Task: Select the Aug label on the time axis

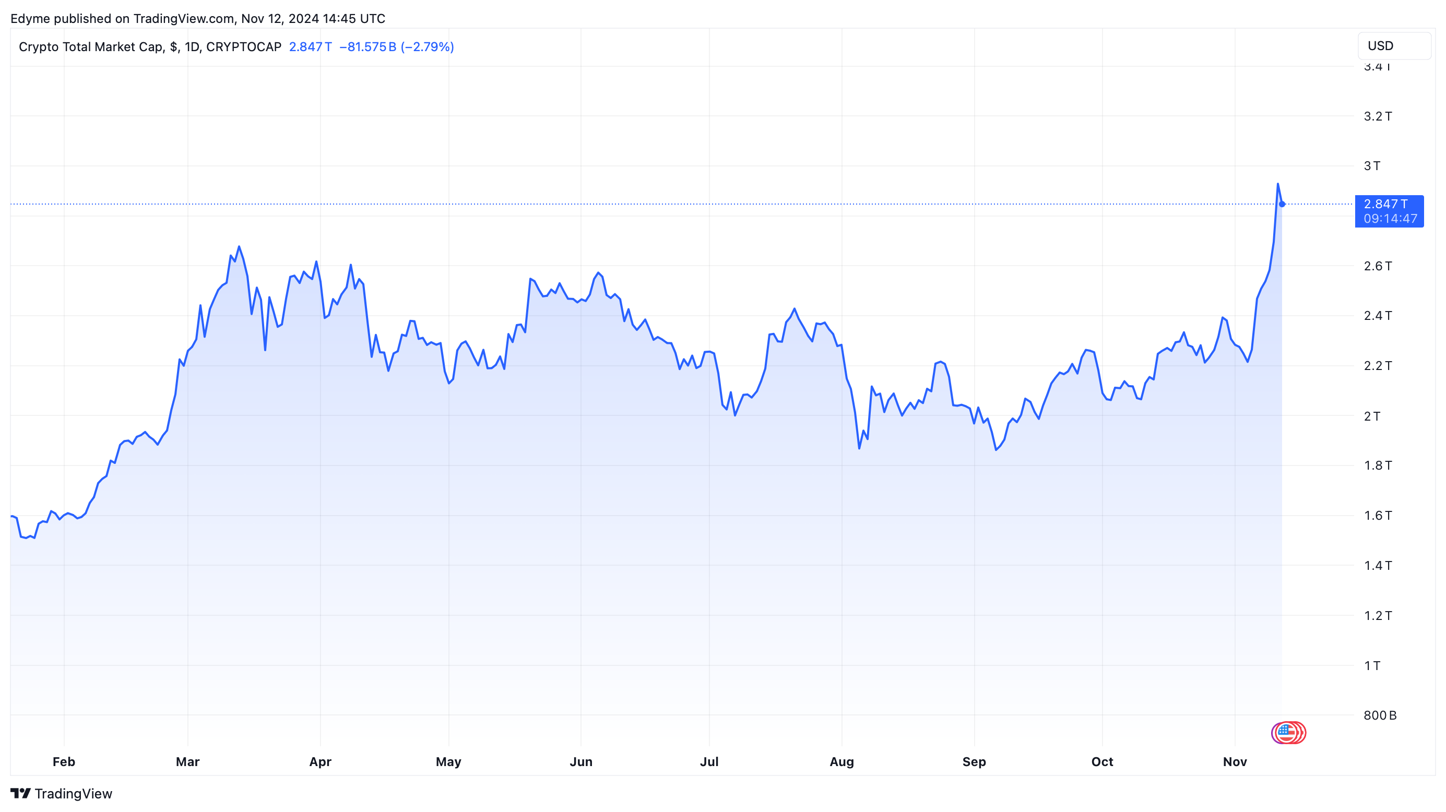Action: point(841,761)
